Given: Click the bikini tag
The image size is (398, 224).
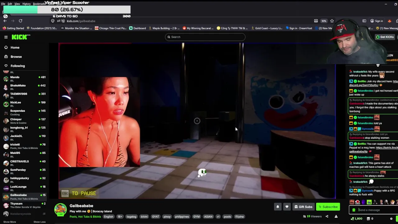Looking at the screenshot, I should (x=144, y=217).
